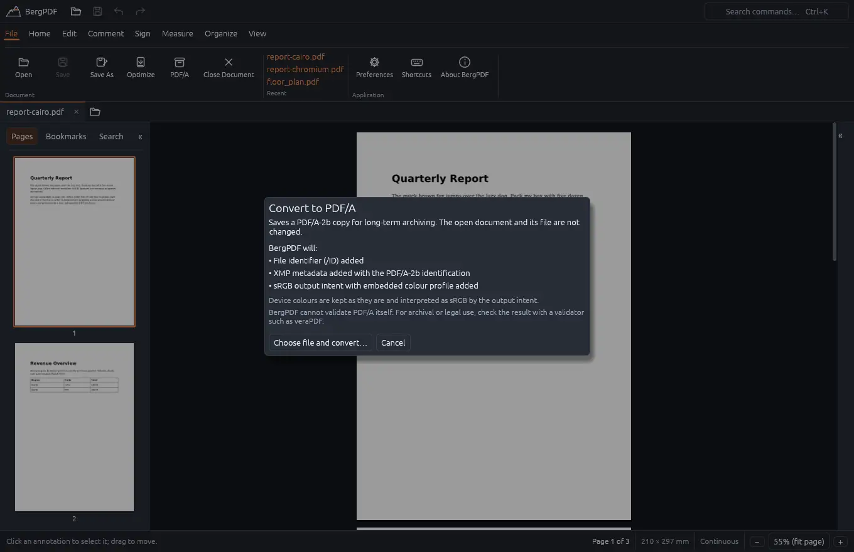Switch to the Bookmarks sidebar tab
Viewport: 854px width, 552px height.
point(66,136)
